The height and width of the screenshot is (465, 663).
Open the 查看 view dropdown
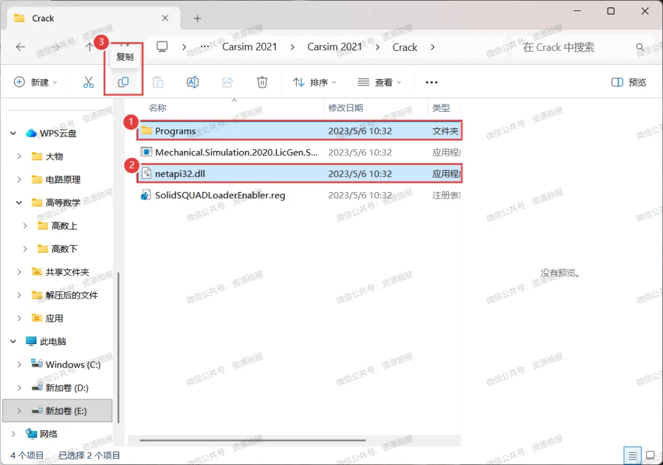tap(379, 82)
